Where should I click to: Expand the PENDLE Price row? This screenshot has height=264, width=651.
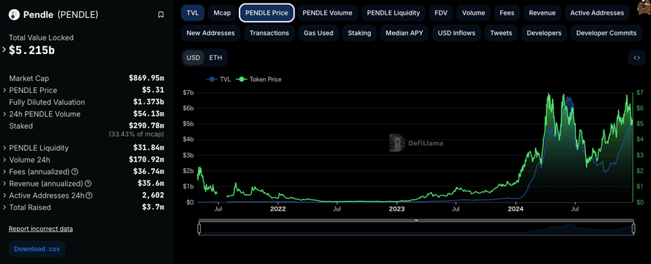4,91
